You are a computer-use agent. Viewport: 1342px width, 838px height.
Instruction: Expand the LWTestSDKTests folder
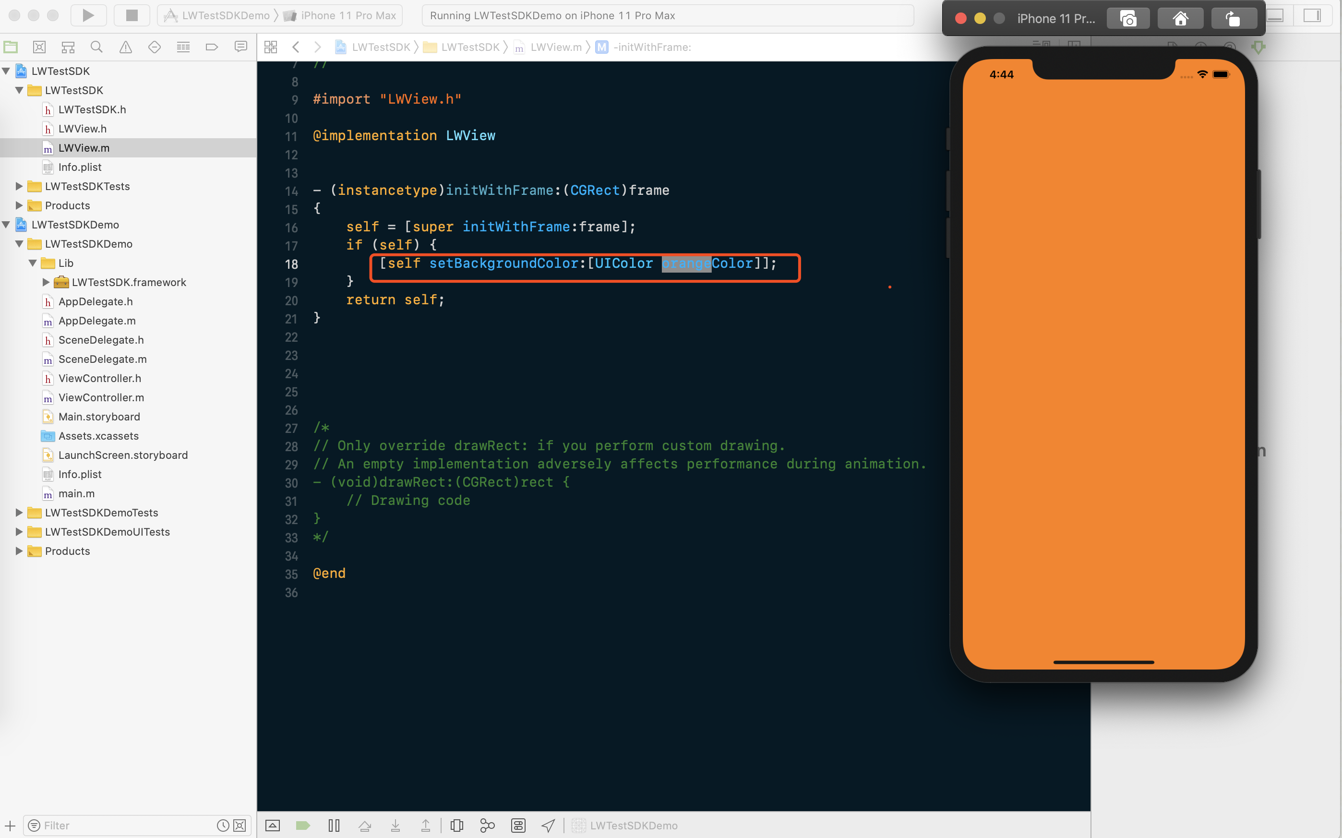(x=19, y=186)
